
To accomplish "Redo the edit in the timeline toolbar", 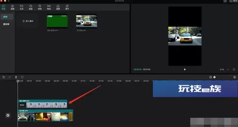I will [x=10, y=77].
